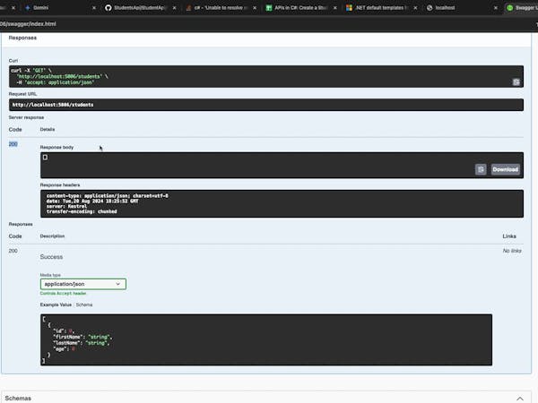538x403 pixels.
Task: Click the swagger/index.html address bar
Action: [28, 23]
